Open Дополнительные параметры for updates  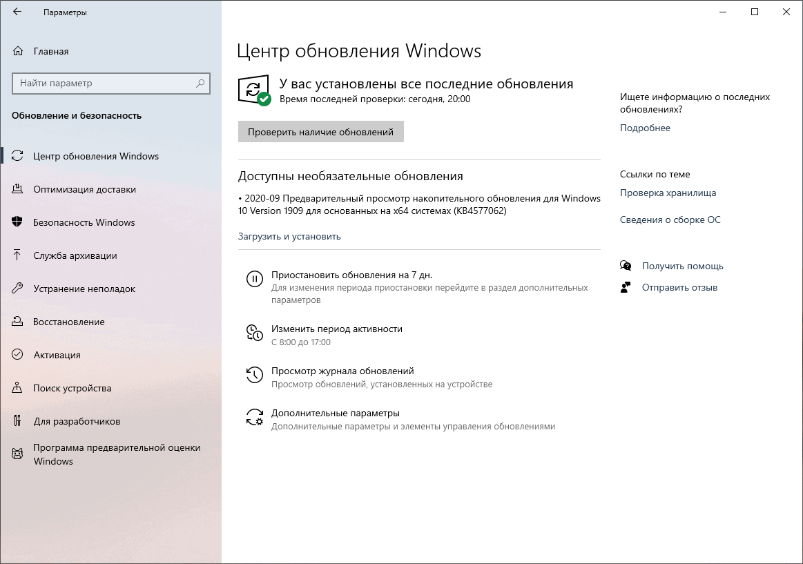[x=255, y=418]
